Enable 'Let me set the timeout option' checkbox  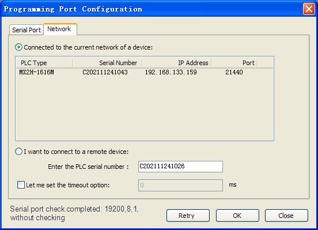pyautogui.click(x=21, y=185)
